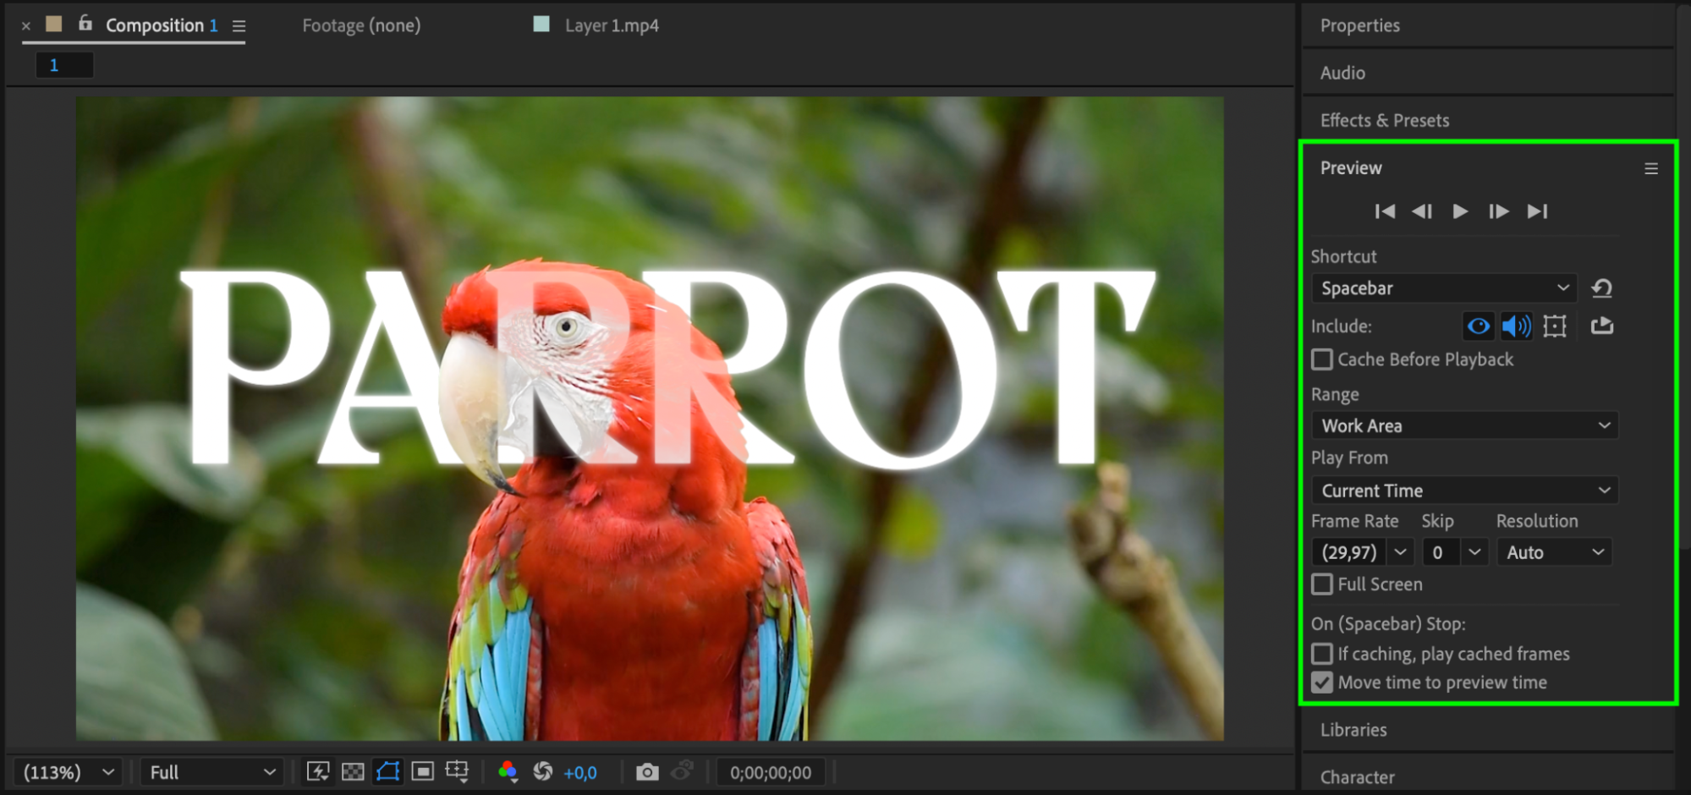Uncheck Move time to preview time

point(1322,683)
